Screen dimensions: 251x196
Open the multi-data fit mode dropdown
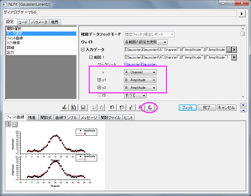click(x=149, y=34)
